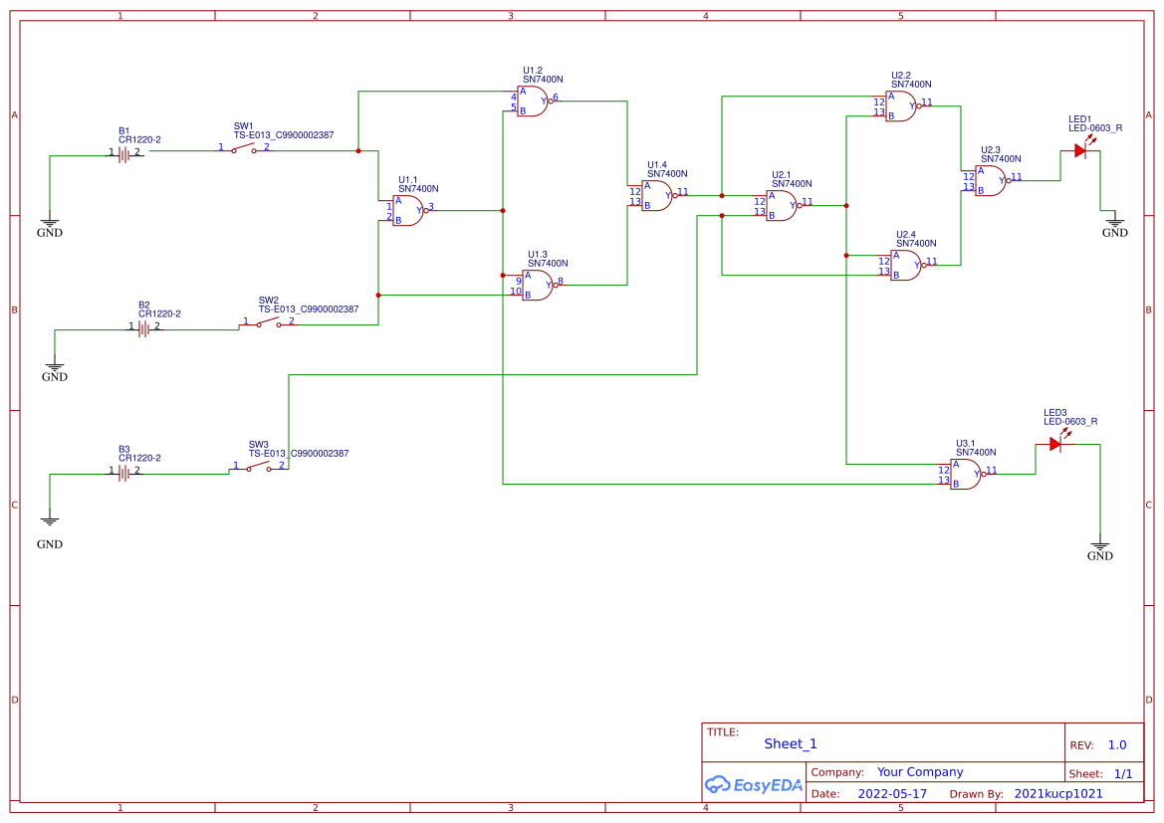The width and height of the screenshot is (1164, 823).
Task: Click the Sheet_1 title text
Action: point(790,743)
